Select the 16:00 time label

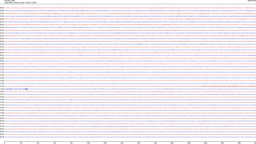point(2,97)
